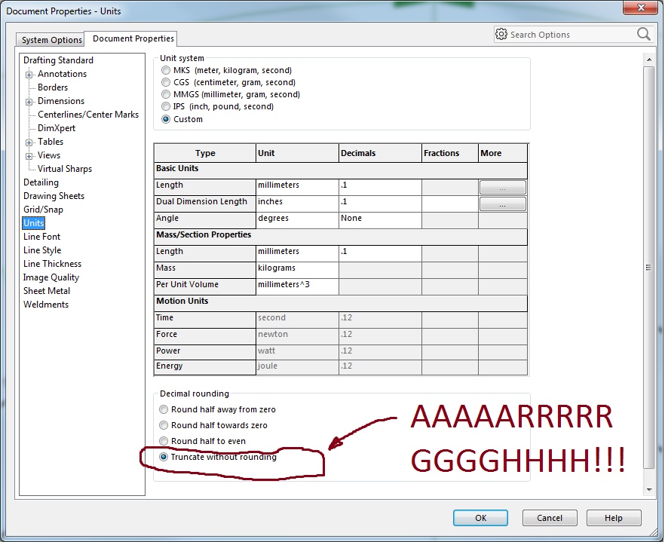Screen dimensions: 665x542
Task: Open the Sheet Metal page
Action: (x=47, y=291)
